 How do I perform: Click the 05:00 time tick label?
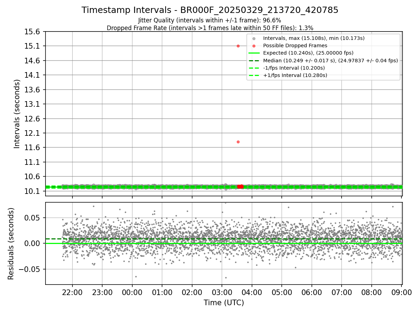pyautogui.click(x=282, y=292)
